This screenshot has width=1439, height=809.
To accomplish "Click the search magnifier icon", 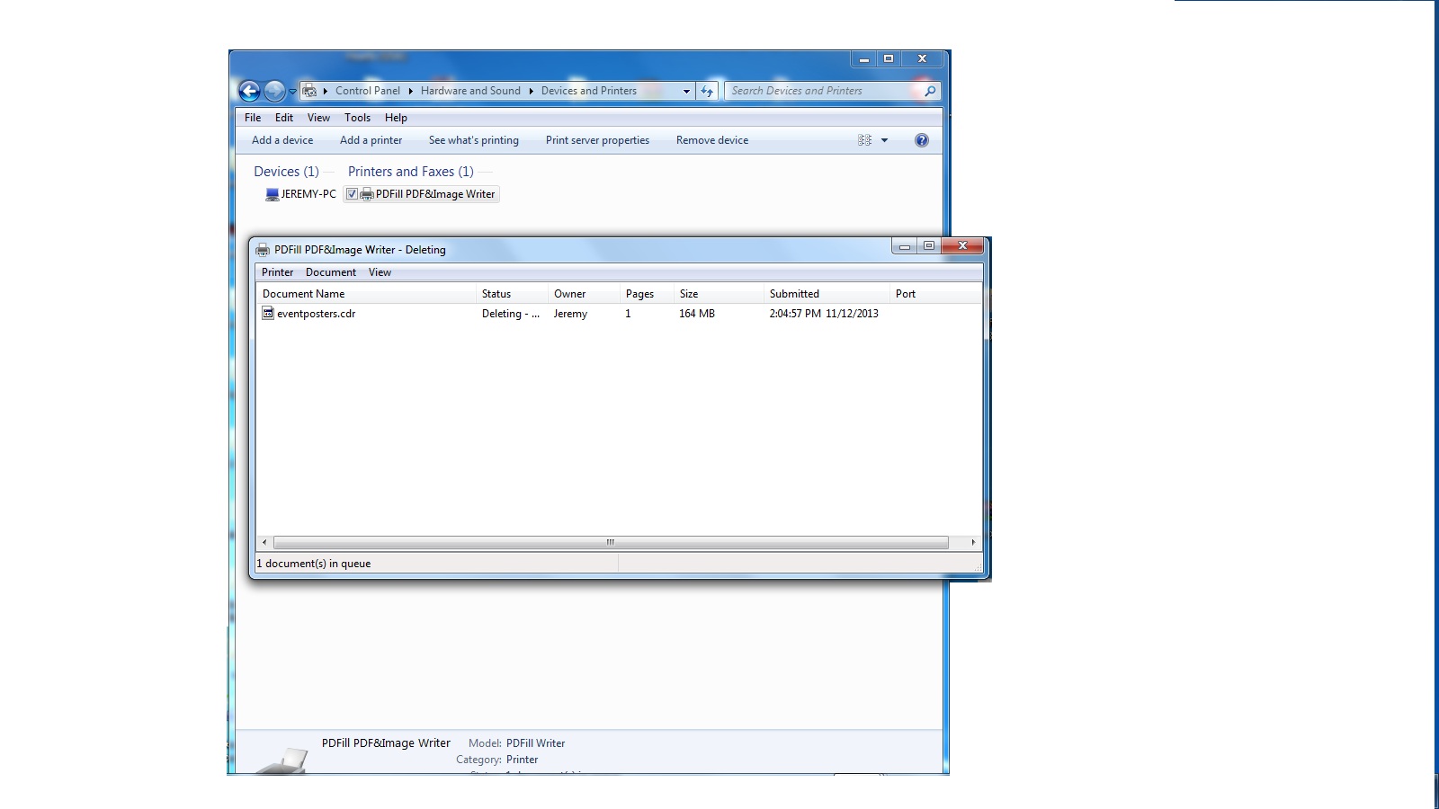I will (930, 91).
